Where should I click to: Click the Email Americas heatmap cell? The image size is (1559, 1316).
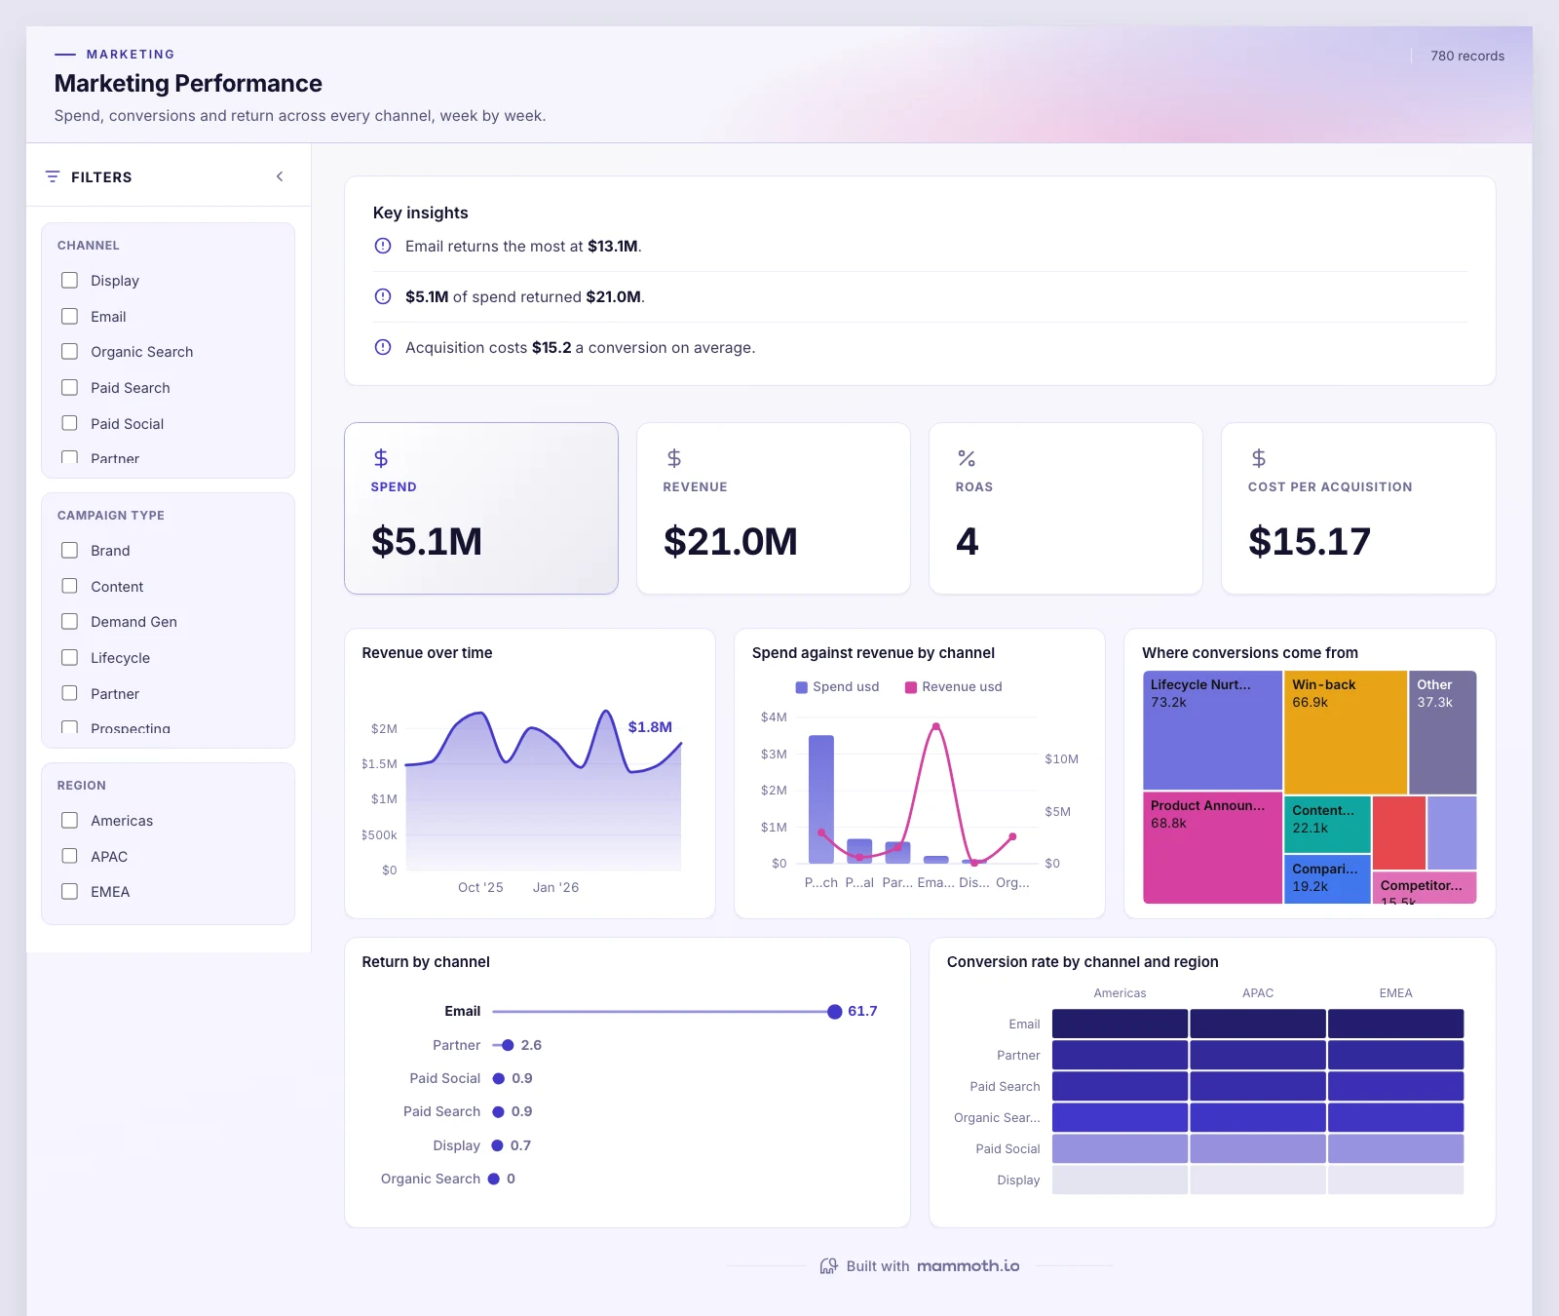(x=1120, y=1024)
